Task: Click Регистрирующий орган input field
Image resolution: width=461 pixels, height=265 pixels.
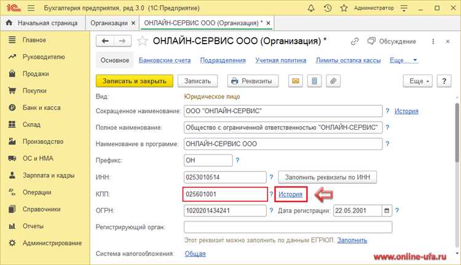Action: (288, 227)
